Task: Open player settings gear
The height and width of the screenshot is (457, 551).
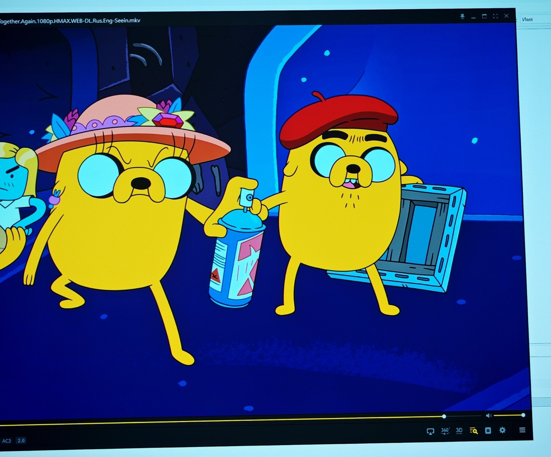Action: click(502, 430)
